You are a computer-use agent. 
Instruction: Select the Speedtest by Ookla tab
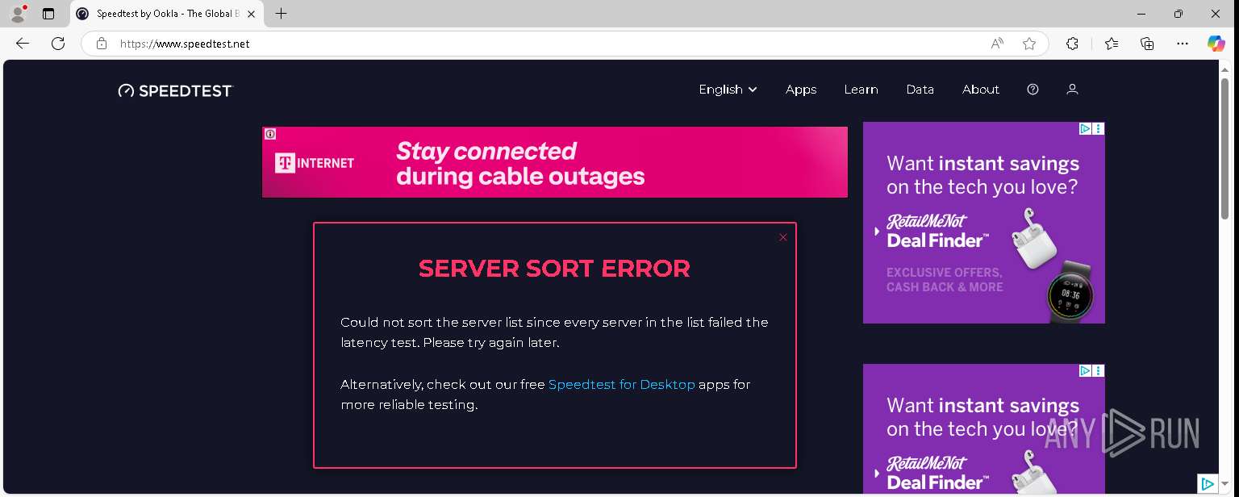(167, 14)
